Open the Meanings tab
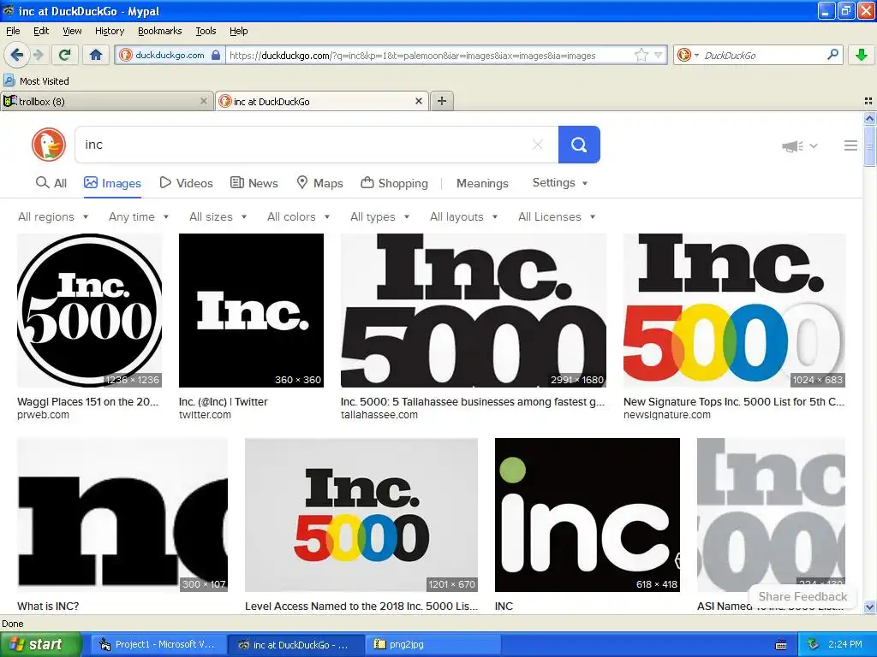 pyautogui.click(x=482, y=183)
